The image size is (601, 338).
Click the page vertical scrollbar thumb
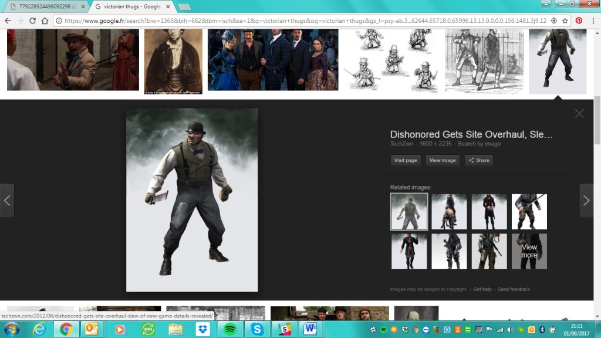pos(597,120)
